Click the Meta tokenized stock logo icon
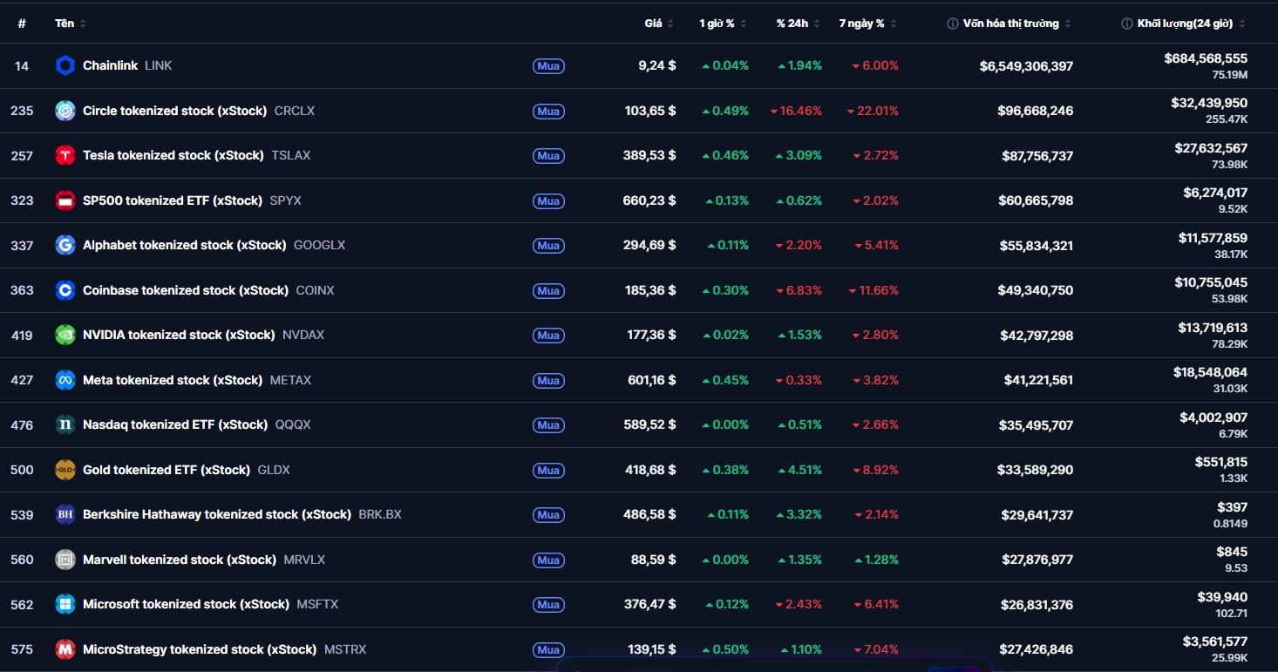 (x=65, y=380)
